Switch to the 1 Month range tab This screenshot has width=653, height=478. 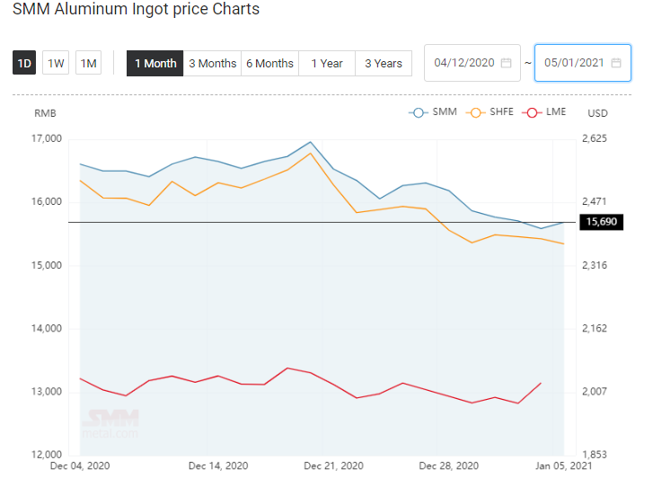pyautogui.click(x=154, y=64)
